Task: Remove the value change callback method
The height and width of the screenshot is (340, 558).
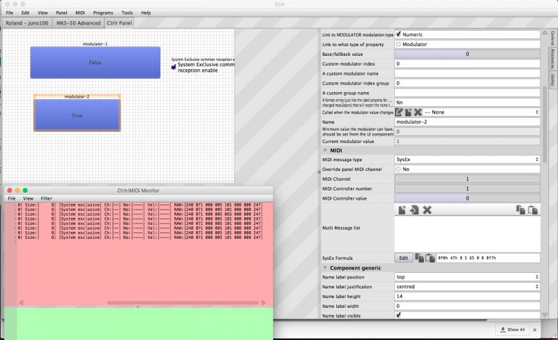Action: (x=418, y=112)
